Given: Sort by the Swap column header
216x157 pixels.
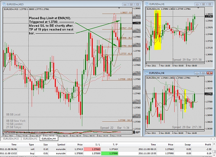Looking at the screenshot, I should (183, 145).
